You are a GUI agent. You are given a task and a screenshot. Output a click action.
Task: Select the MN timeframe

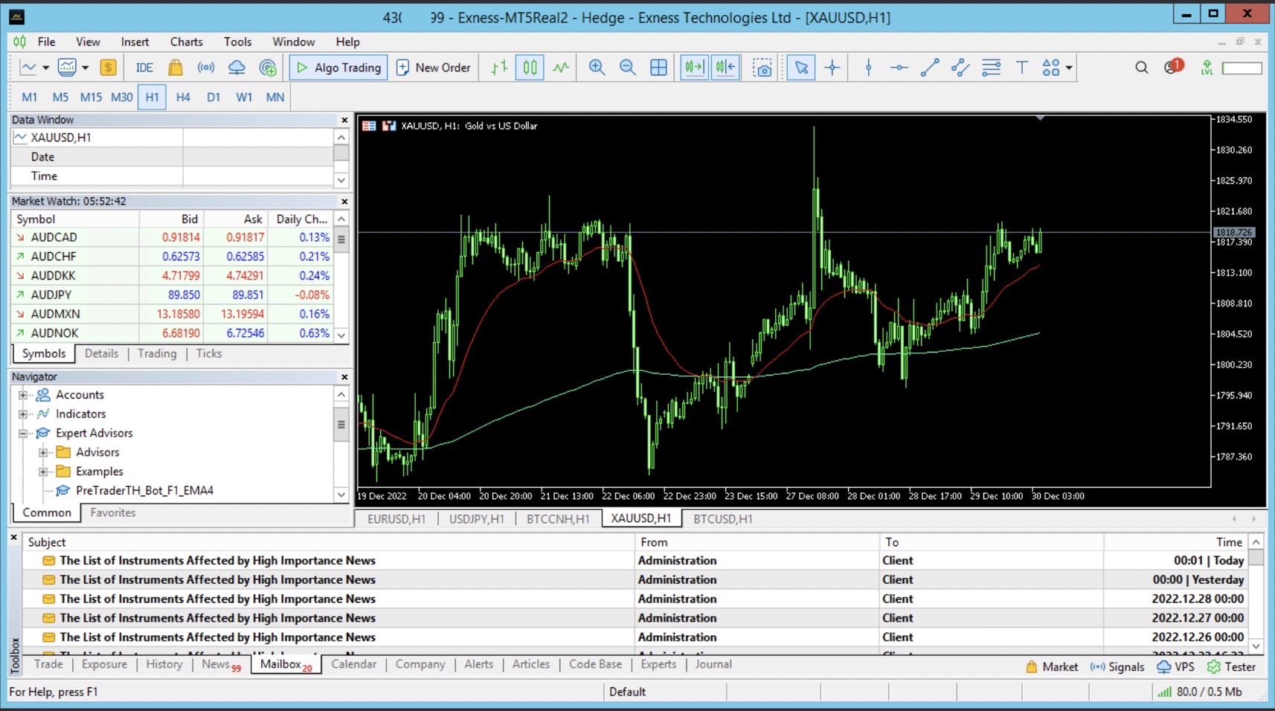point(275,97)
